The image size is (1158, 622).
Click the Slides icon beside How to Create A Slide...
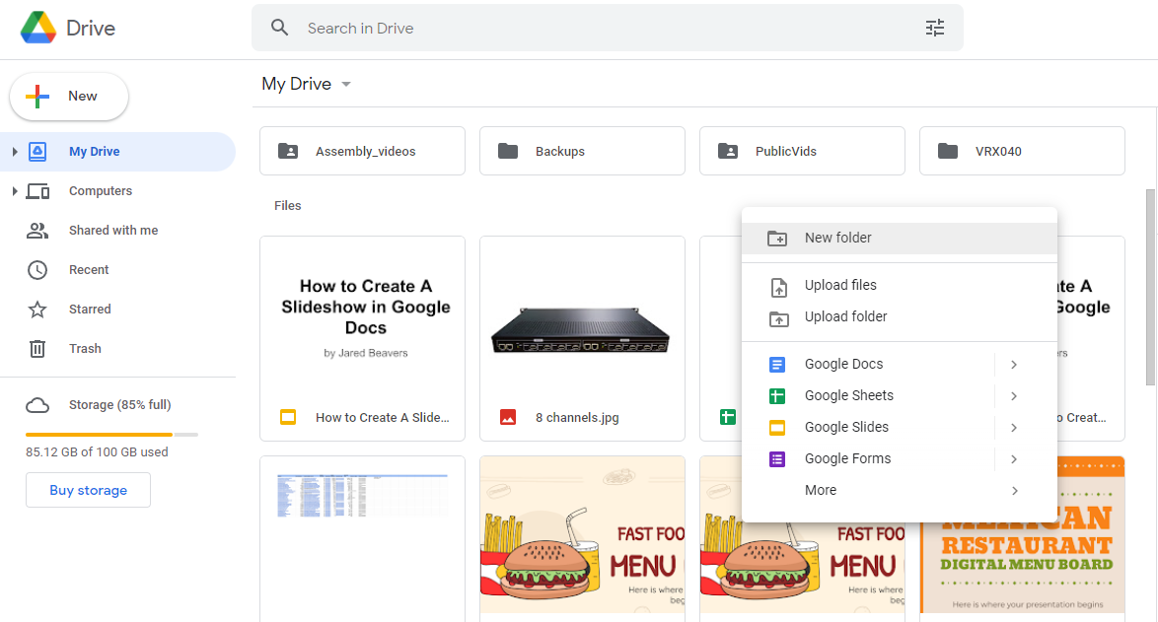[288, 418]
